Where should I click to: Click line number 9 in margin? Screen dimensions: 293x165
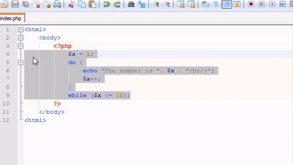point(7,95)
